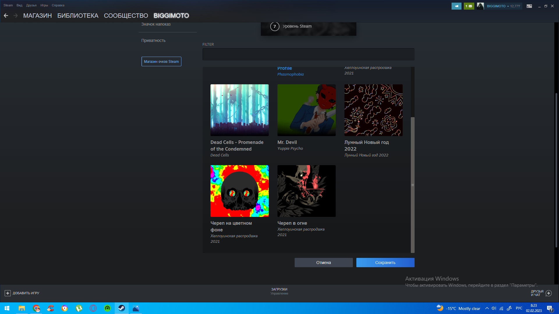The width and height of the screenshot is (559, 314).
Task: Click the page's right scrollbar
Action: tap(556, 170)
